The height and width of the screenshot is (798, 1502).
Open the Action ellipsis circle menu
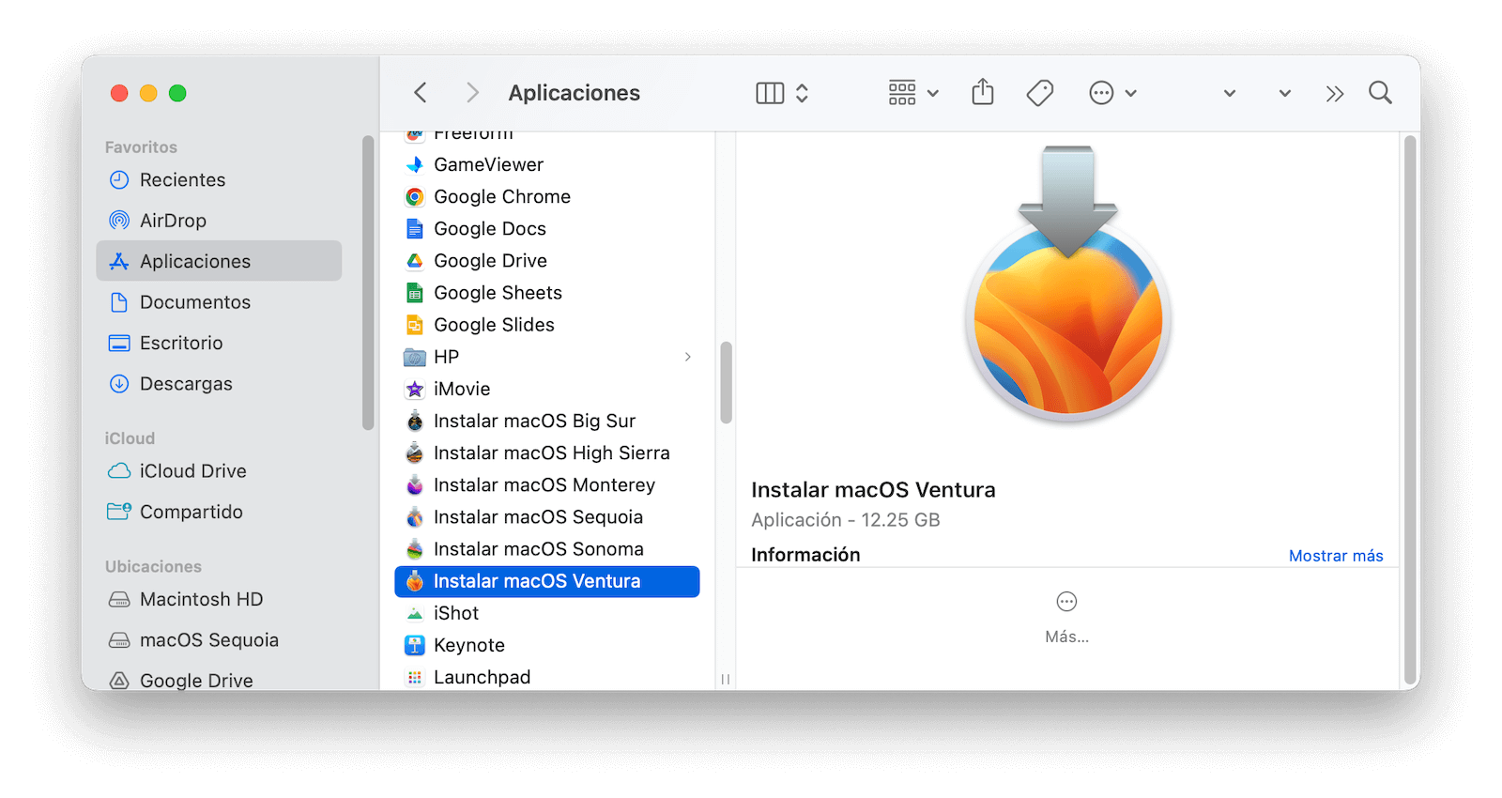point(1101,93)
